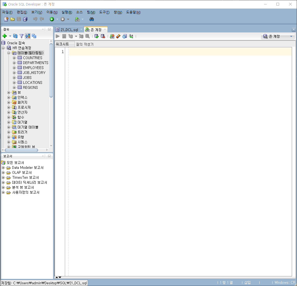The width and height of the screenshot is (297, 286).
Task: Open file with the folder icon
Action: click(13, 19)
